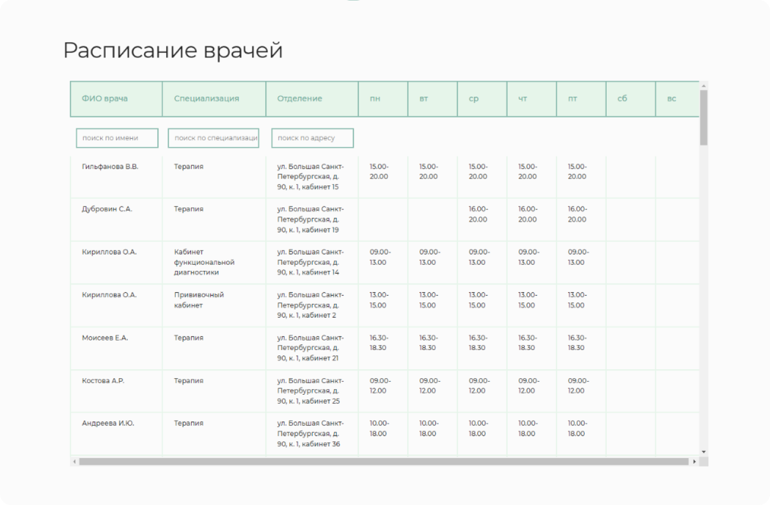
Task: Click "Терапия" in Дубровин's row
Action: tap(189, 209)
